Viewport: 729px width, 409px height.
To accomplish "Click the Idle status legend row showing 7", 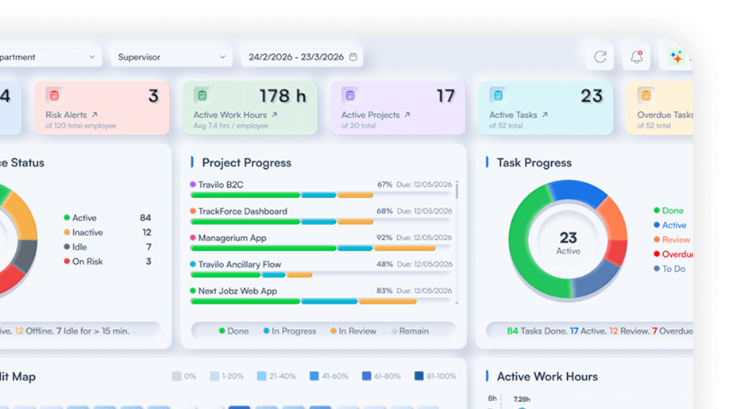I will click(x=107, y=247).
